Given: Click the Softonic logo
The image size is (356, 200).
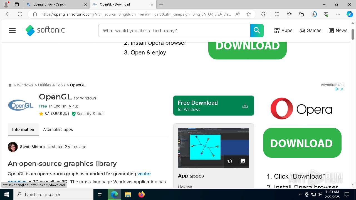Looking at the screenshot, I should [x=45, y=31].
